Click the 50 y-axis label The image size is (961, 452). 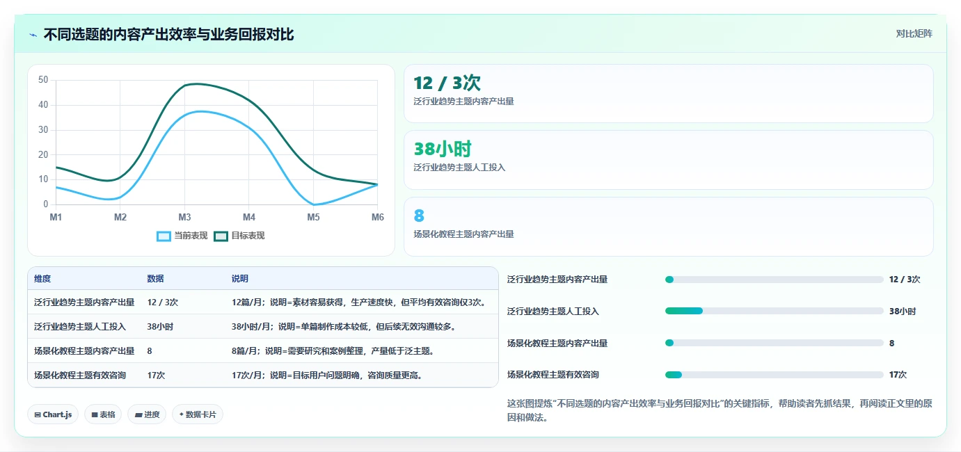coord(43,80)
